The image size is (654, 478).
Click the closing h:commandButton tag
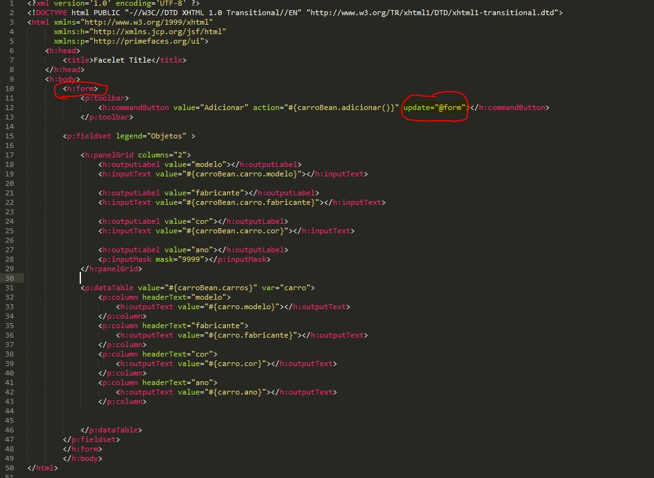pos(510,107)
